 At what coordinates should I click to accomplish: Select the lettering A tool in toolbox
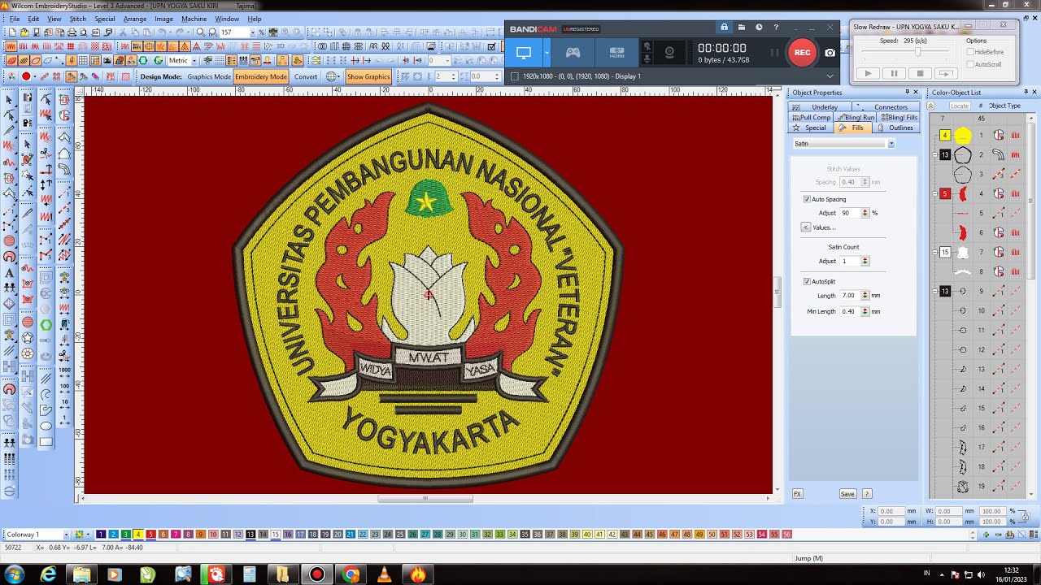[x=9, y=273]
